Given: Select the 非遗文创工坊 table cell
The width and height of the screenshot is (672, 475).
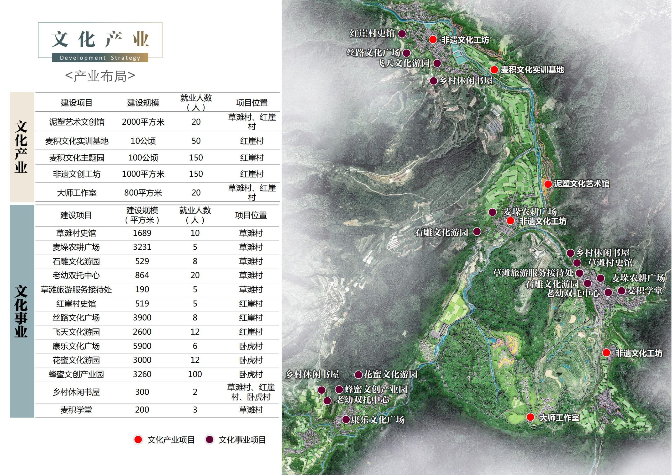Looking at the screenshot, I should (x=77, y=174).
